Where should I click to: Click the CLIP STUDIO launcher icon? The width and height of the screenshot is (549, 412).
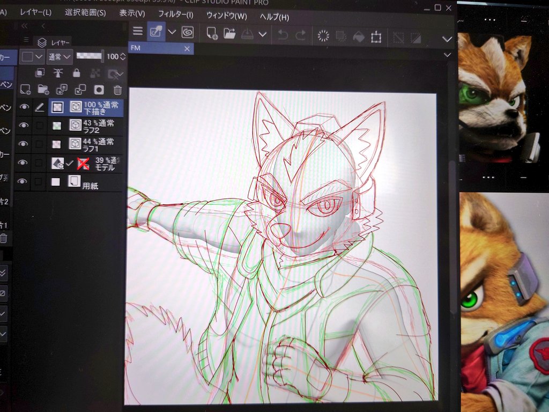188,33
